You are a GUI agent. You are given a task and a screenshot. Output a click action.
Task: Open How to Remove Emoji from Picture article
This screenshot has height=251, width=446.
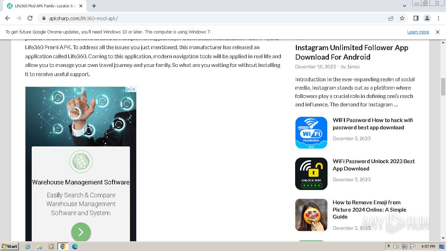369,210
